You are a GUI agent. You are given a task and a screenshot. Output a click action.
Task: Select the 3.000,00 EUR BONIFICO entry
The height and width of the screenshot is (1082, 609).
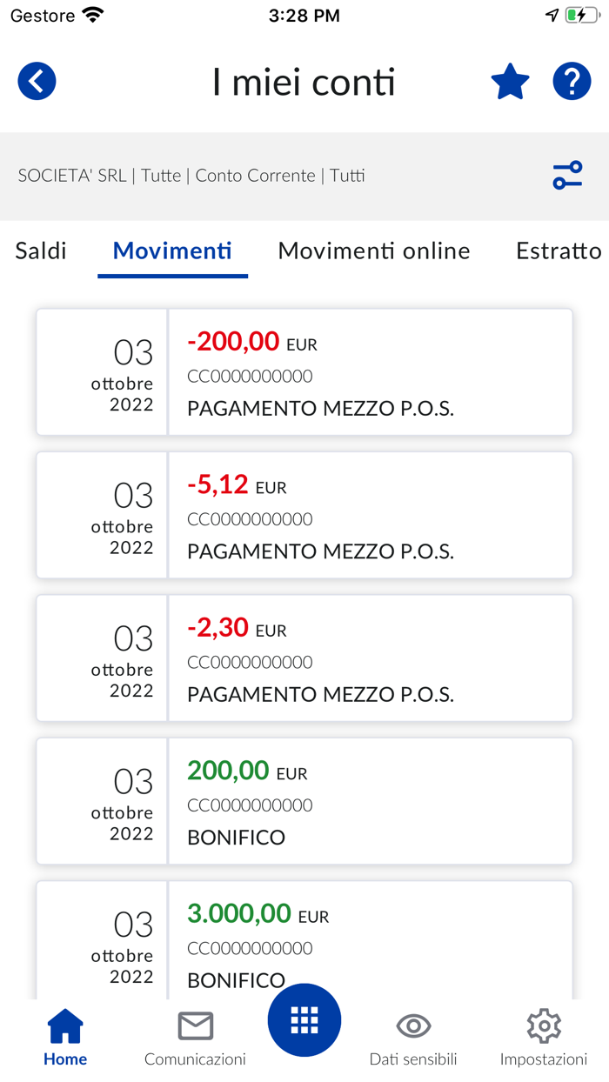pyautogui.click(x=303, y=945)
